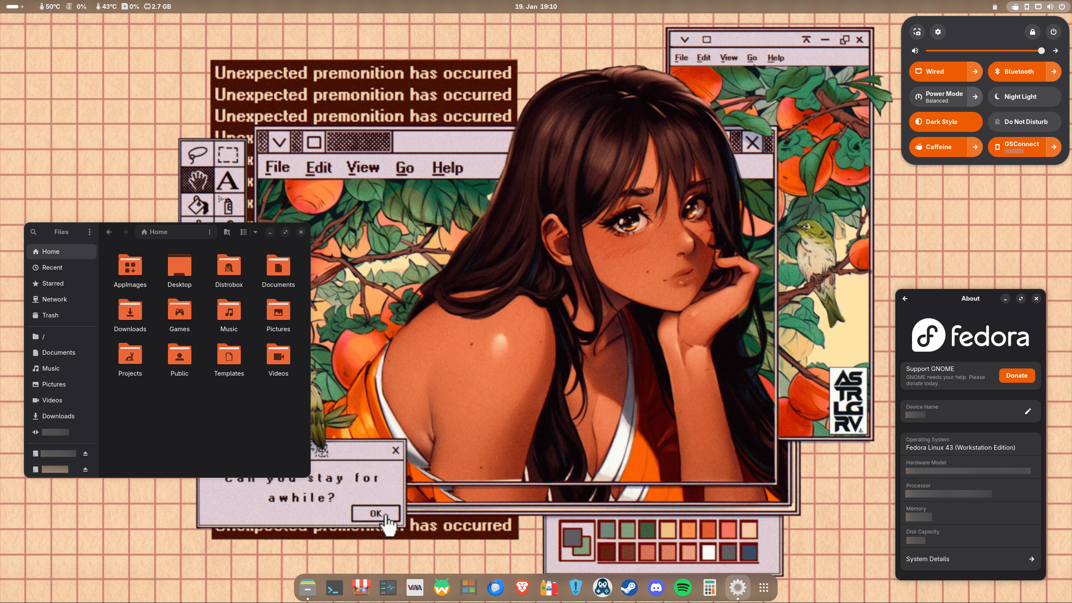Viewport: 1072px width, 603px height.
Task: Expand the Bluetooth submenu arrow
Action: (x=1054, y=72)
